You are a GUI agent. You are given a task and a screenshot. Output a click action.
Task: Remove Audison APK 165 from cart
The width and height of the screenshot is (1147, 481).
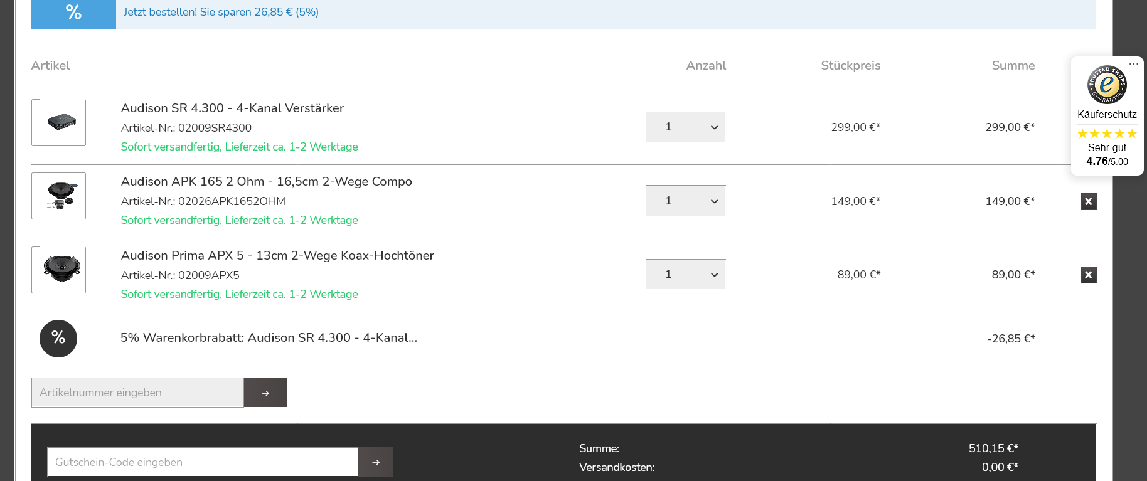click(1088, 201)
